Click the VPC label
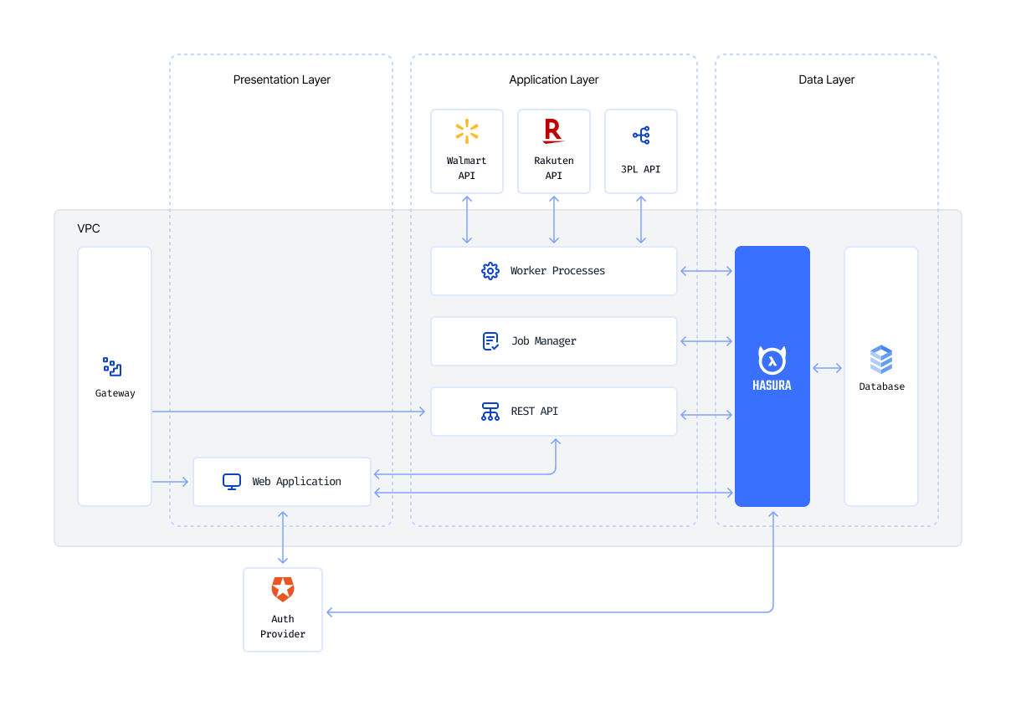This screenshot has height=706, width=1016. tap(89, 228)
